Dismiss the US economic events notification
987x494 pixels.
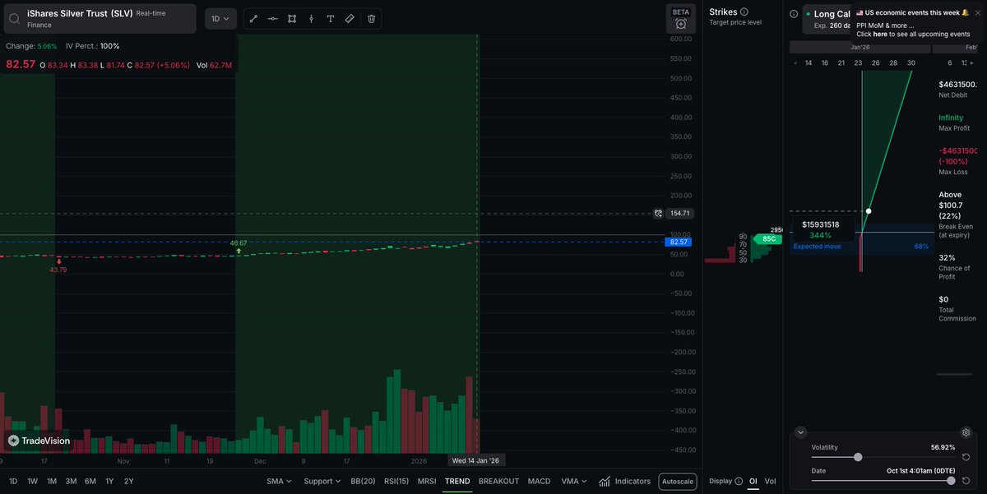pyautogui.click(x=977, y=12)
